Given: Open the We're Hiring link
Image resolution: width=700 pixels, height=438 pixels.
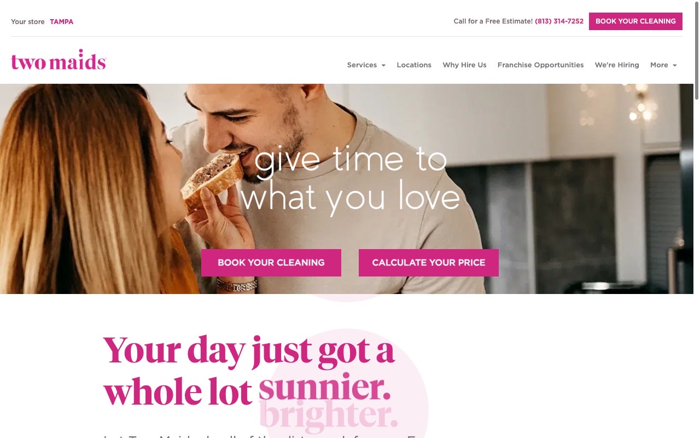Looking at the screenshot, I should 617,65.
